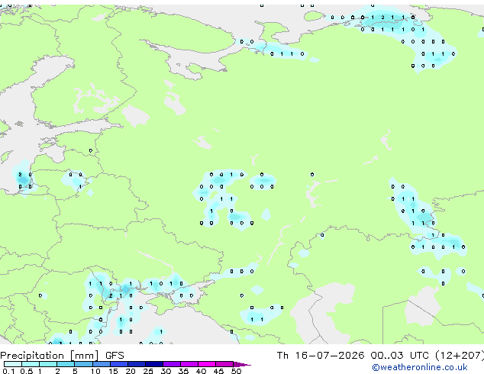Click the legend label '0.1'

(8, 371)
